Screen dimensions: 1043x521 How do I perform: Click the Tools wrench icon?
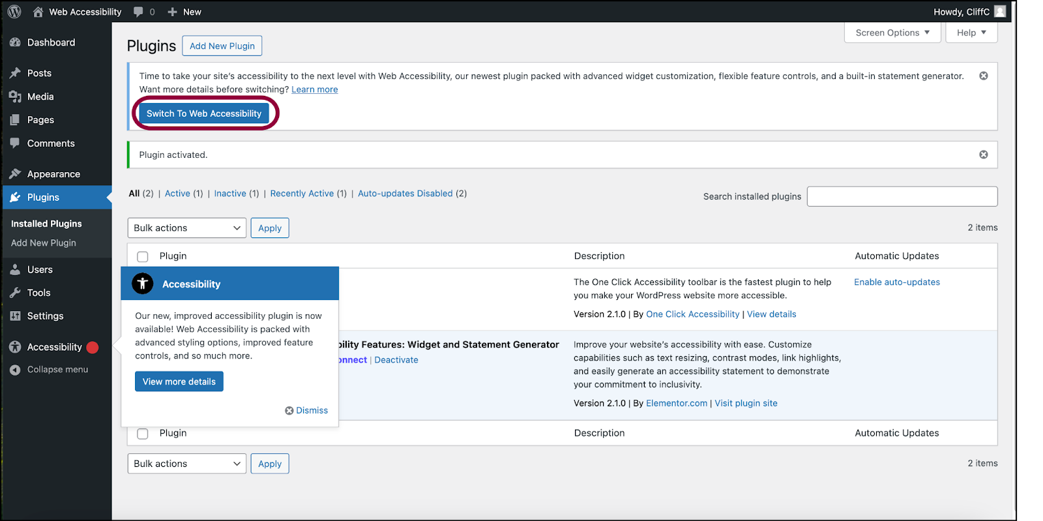point(15,293)
